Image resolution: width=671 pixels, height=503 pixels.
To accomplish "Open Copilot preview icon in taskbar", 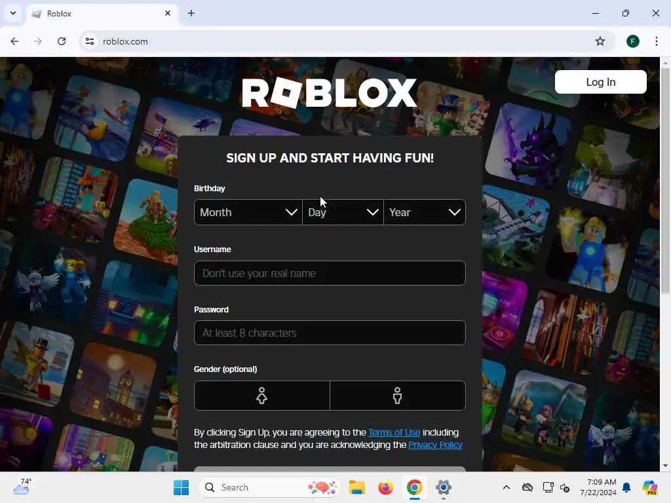I will click(x=650, y=487).
